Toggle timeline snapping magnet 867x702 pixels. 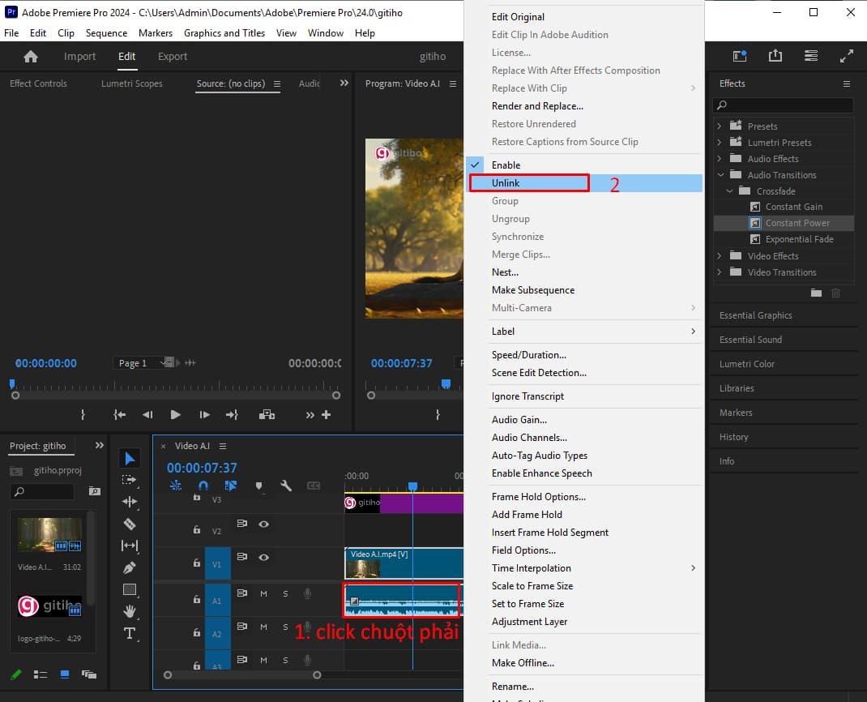coord(203,486)
